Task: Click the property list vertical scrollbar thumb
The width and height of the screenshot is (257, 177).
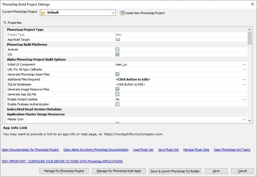Action: coord(250,38)
